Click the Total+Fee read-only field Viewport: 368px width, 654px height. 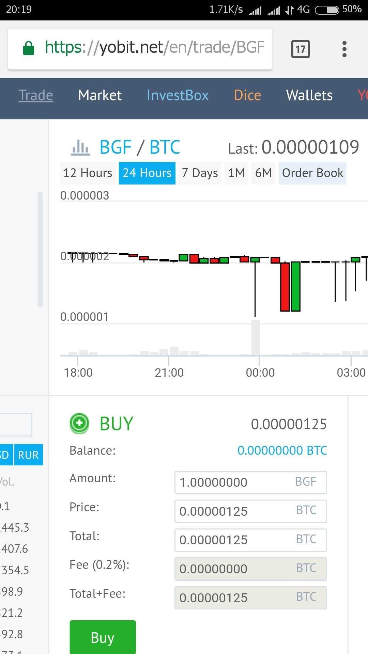(250, 597)
